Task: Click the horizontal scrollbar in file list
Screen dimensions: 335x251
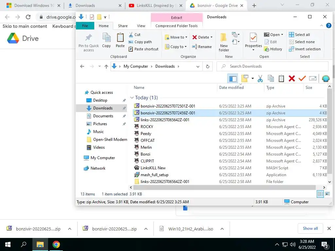Action: point(224,187)
